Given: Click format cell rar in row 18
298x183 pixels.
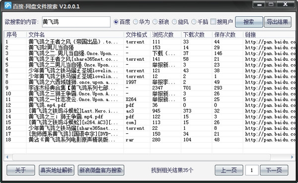Looking at the screenshot, I should point(130,140).
